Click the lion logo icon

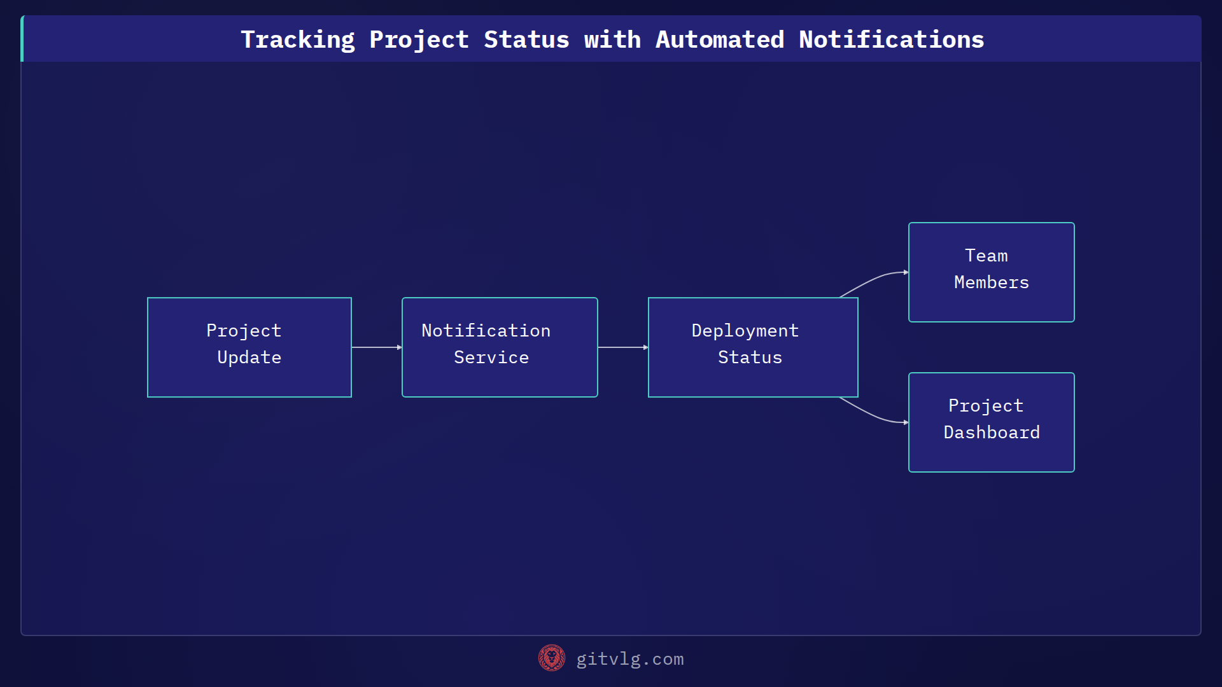tap(551, 658)
